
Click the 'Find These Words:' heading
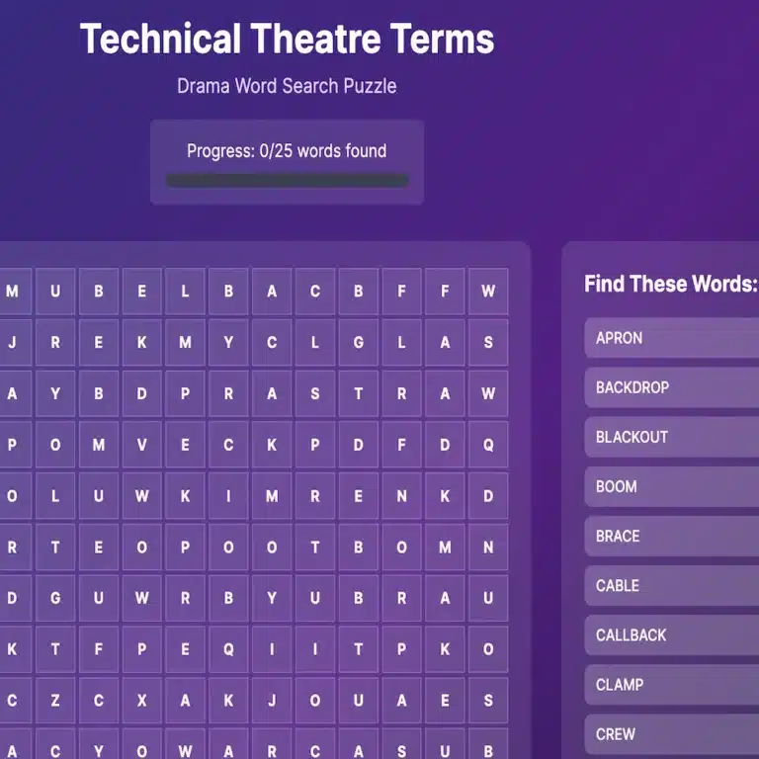pos(671,284)
